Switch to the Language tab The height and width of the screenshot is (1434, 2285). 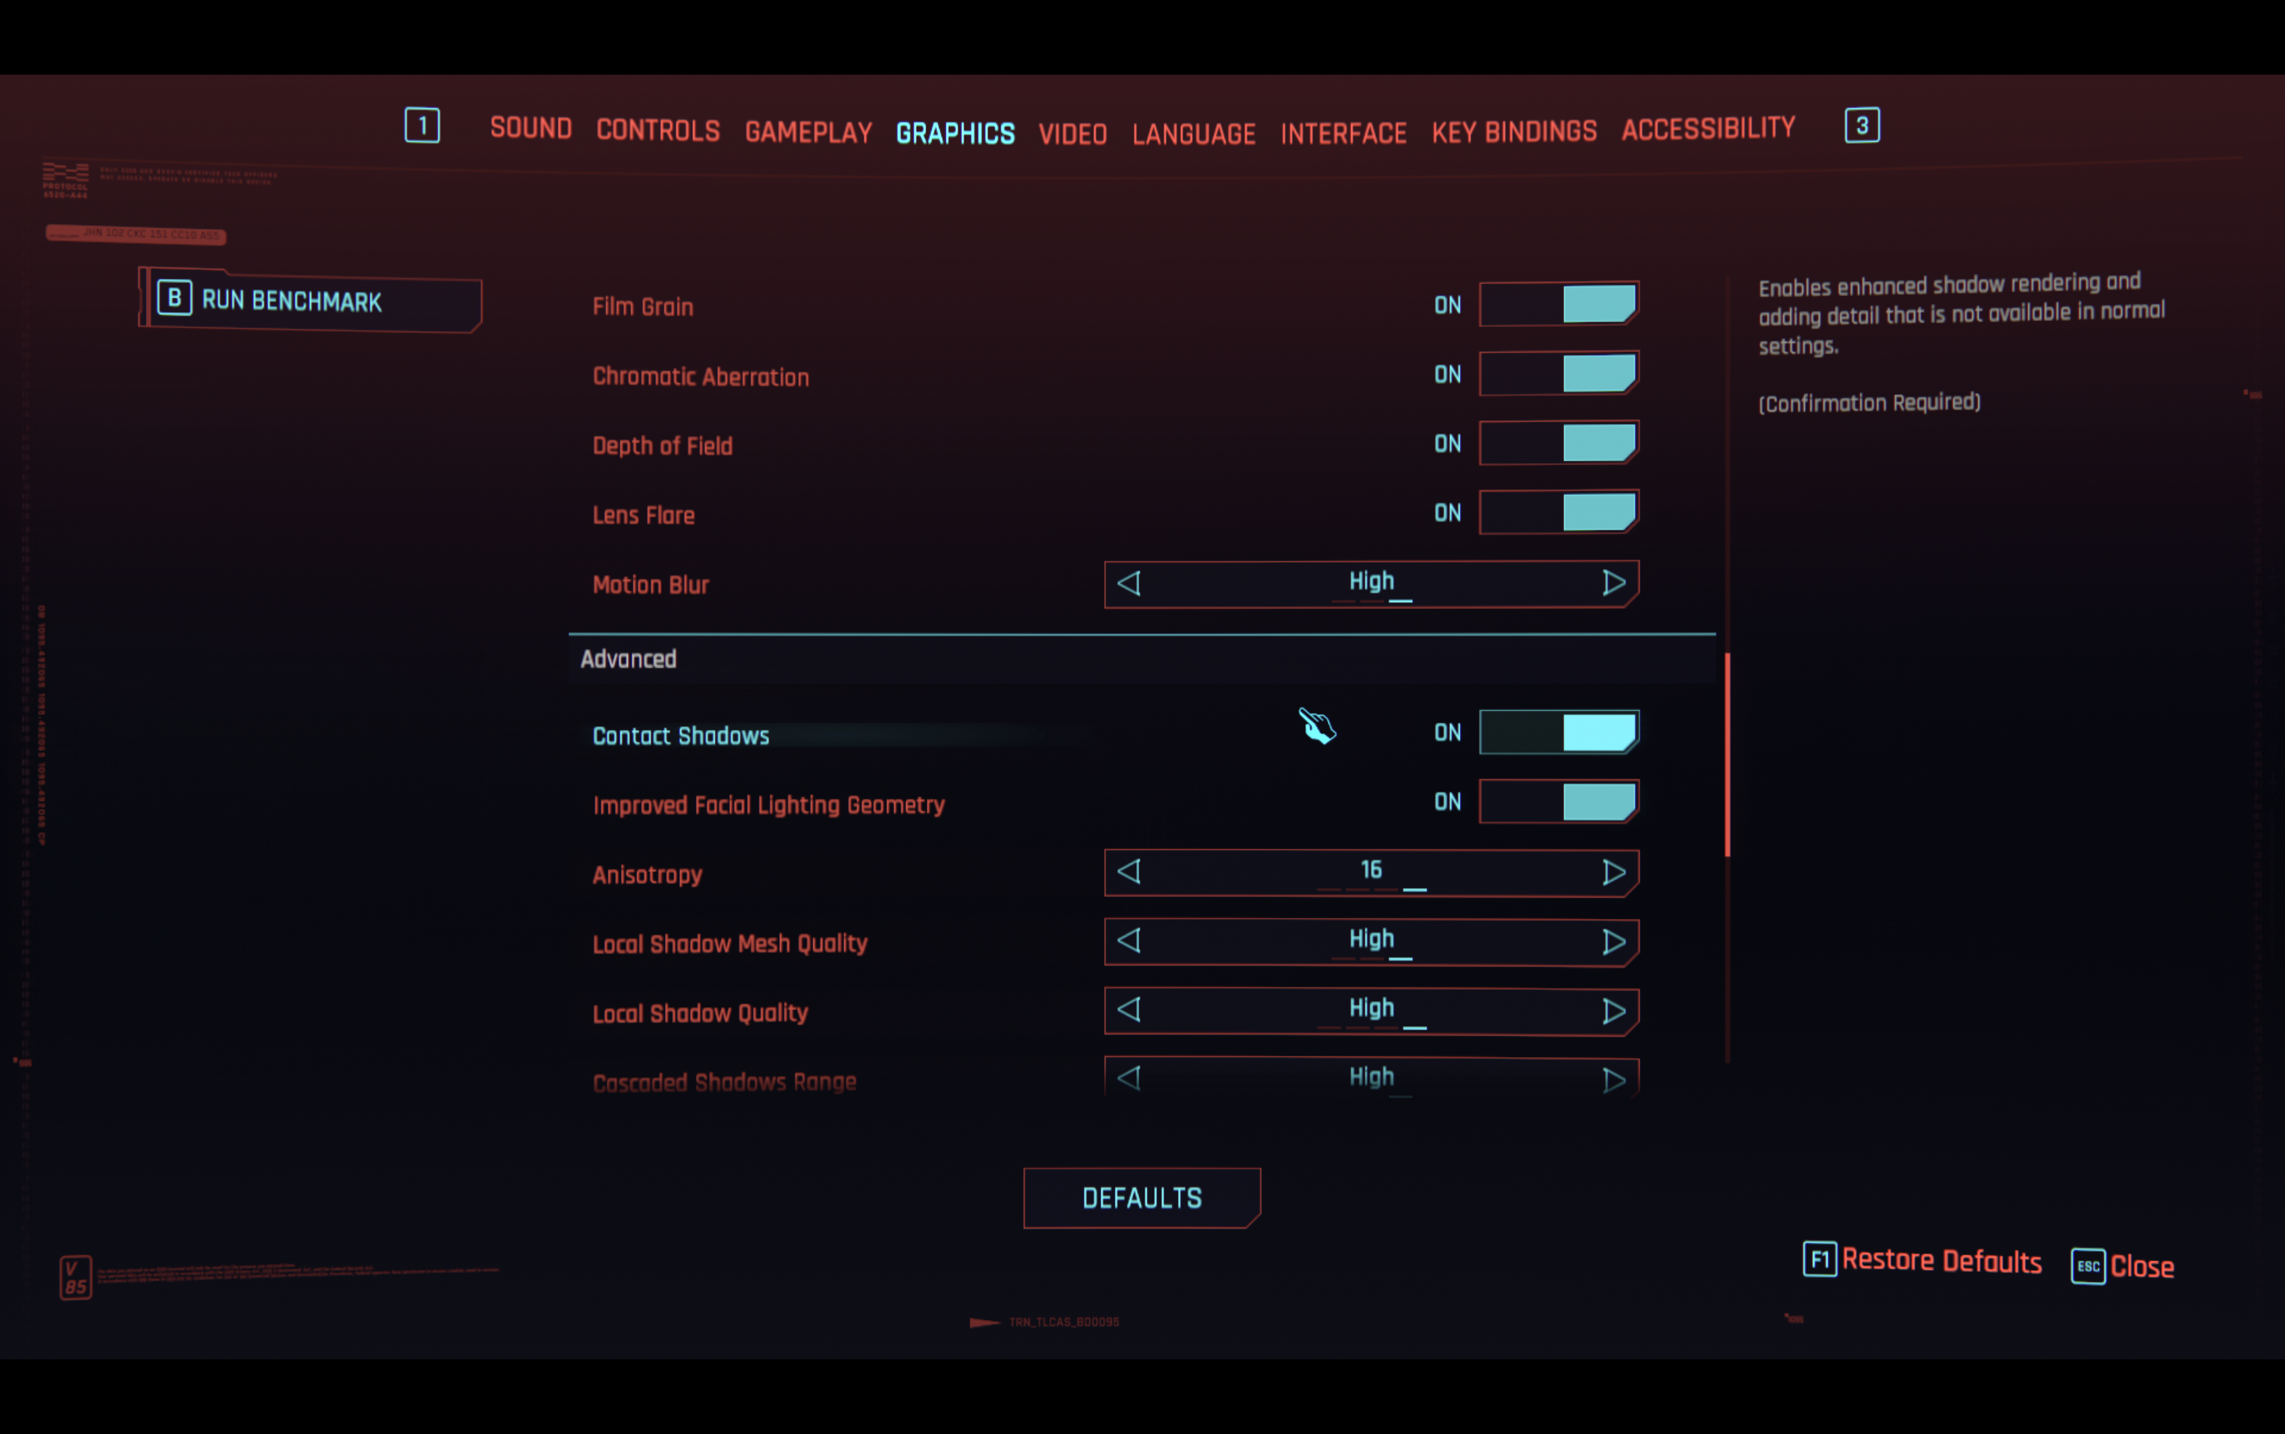1193,134
